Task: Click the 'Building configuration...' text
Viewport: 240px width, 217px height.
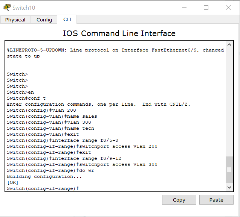Action: 44,176
